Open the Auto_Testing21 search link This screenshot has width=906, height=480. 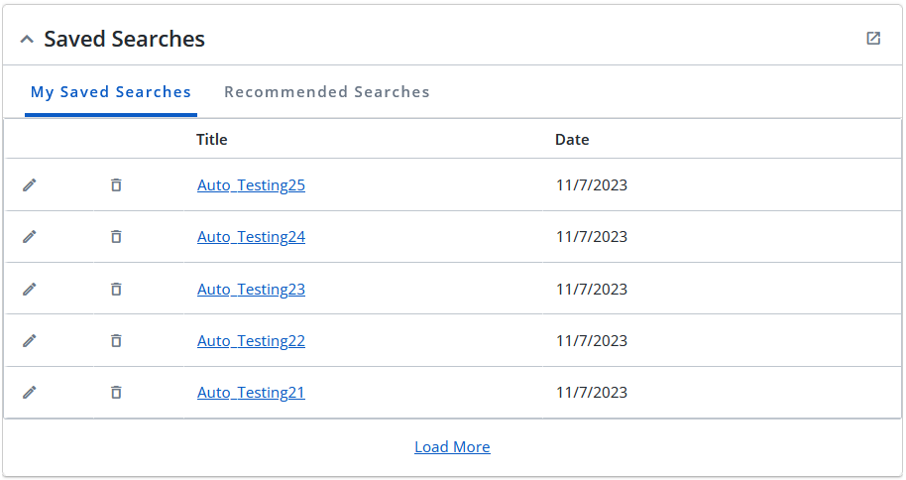[251, 392]
